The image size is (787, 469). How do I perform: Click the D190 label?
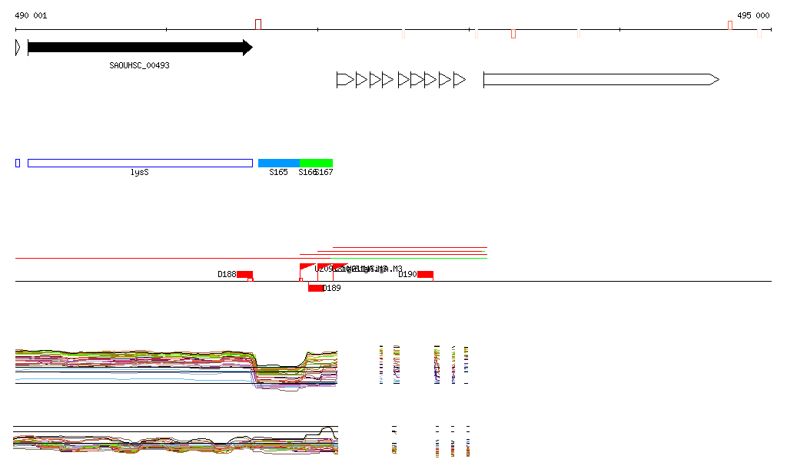[407, 275]
